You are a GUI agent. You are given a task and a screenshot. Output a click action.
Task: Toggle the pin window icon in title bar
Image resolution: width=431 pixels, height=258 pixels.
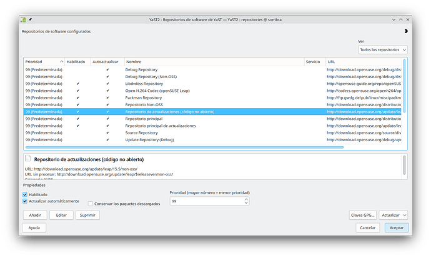click(x=30, y=19)
